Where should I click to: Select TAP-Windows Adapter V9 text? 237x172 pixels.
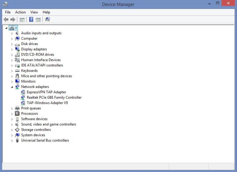pyautogui.click(x=47, y=103)
